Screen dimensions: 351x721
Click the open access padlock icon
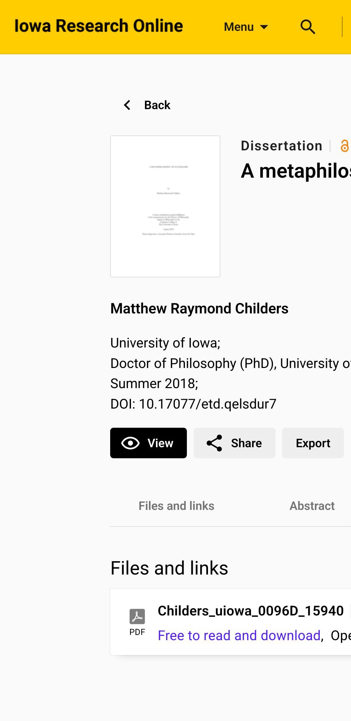(344, 146)
